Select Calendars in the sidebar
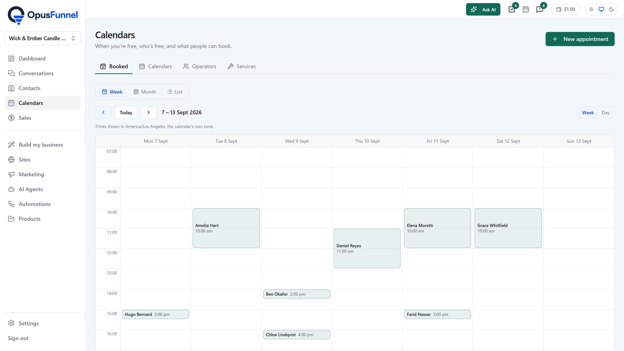This screenshot has width=624, height=351. [43, 103]
